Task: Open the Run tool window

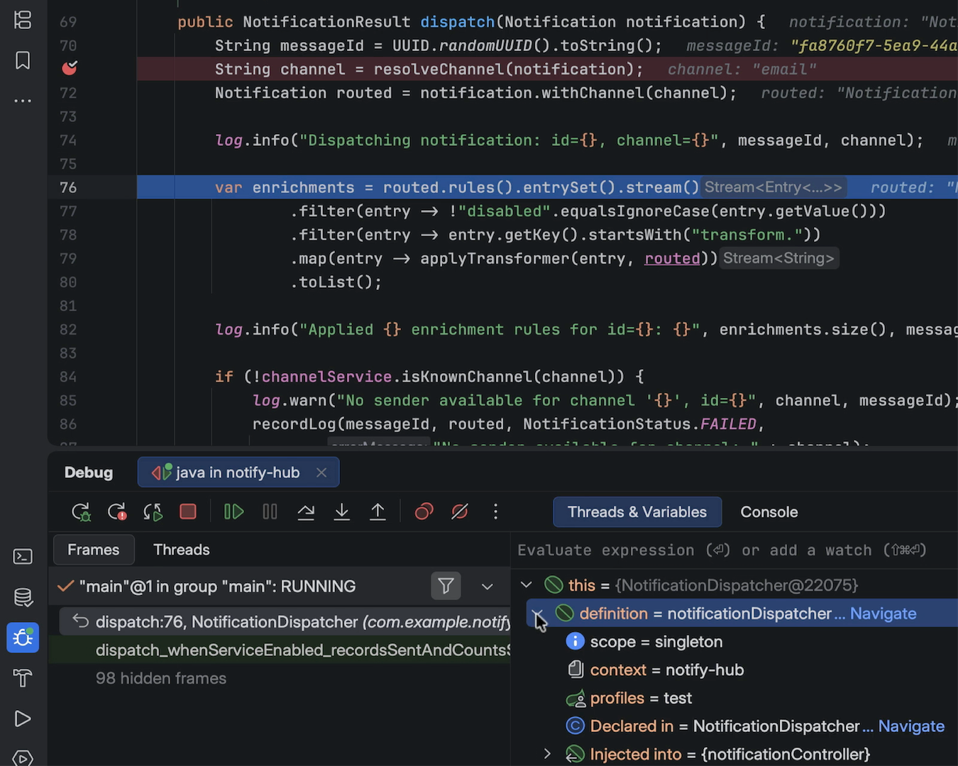Action: point(23,718)
